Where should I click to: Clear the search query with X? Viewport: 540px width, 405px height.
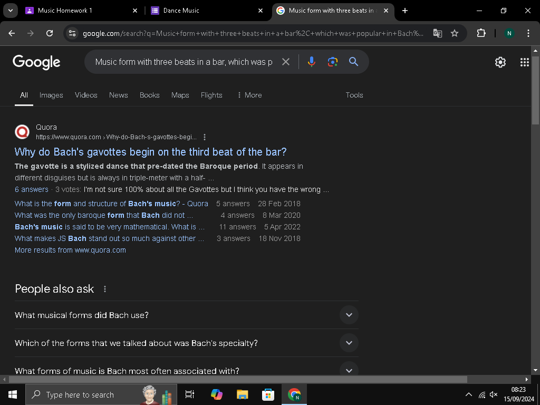tap(286, 62)
